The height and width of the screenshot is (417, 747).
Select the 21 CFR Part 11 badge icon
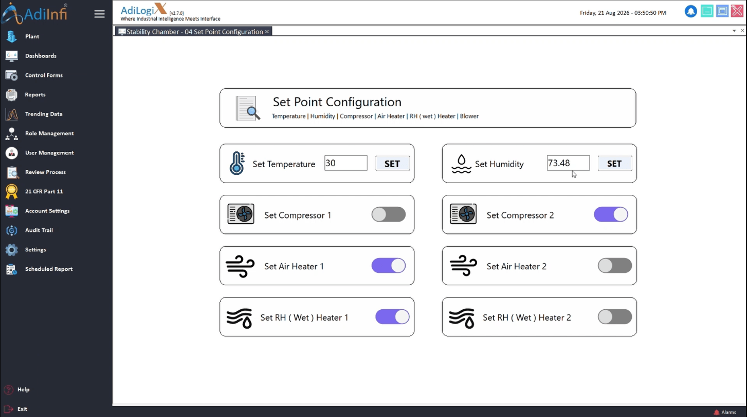(x=11, y=191)
